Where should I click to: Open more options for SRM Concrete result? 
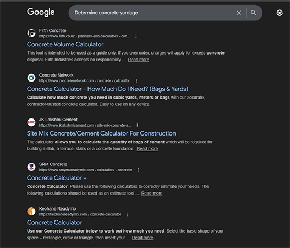click(138, 170)
